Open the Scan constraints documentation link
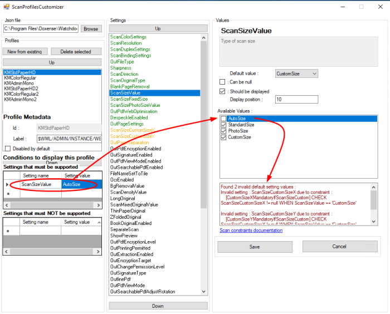 [251, 230]
